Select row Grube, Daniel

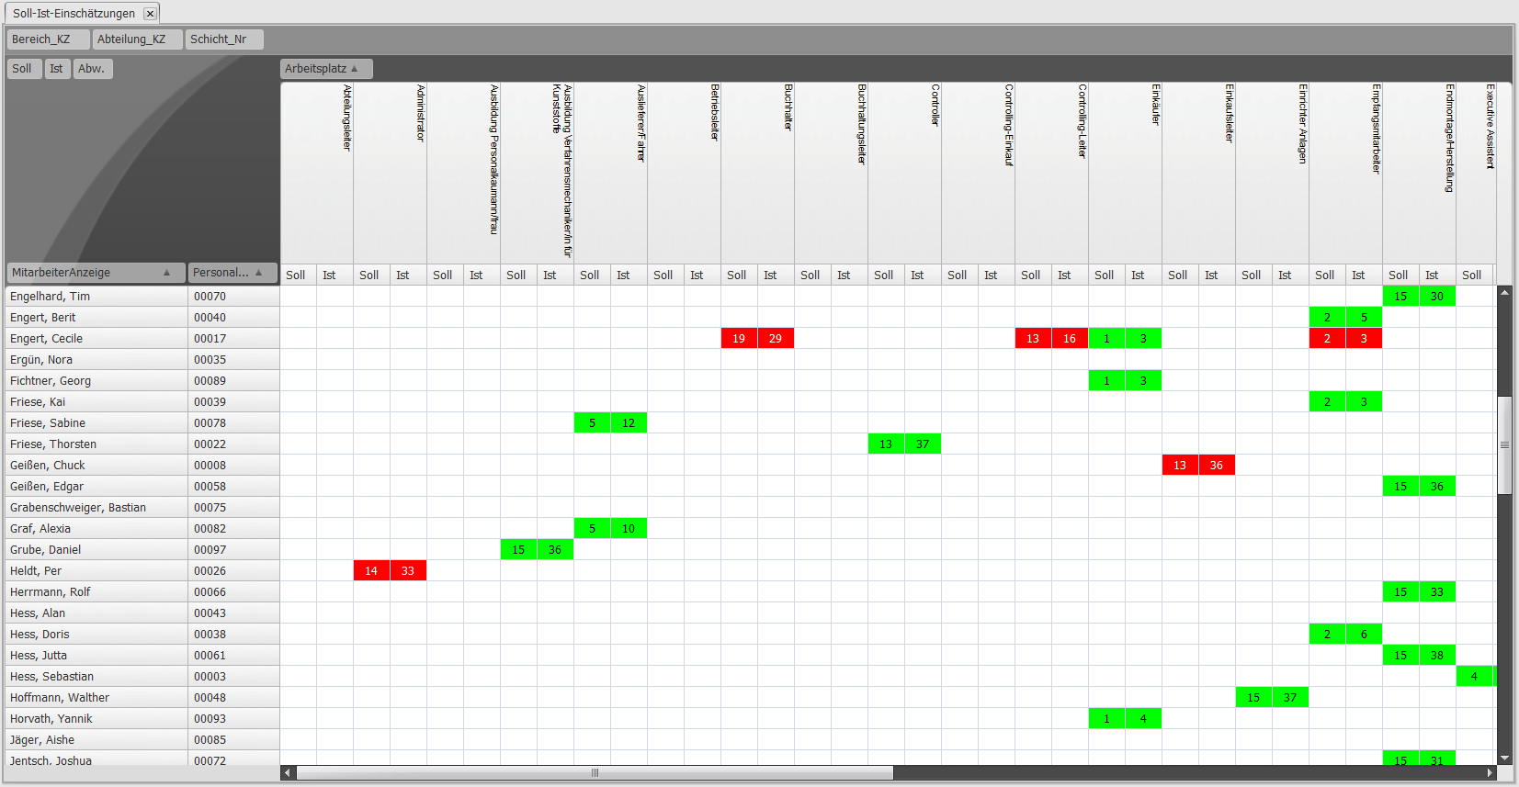pyautogui.click(x=96, y=550)
